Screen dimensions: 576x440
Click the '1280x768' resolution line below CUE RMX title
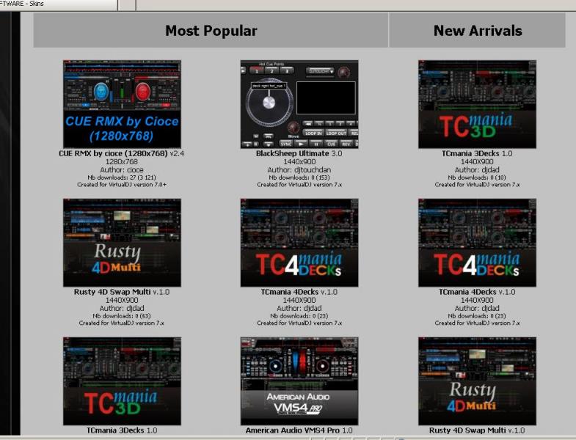(x=122, y=161)
